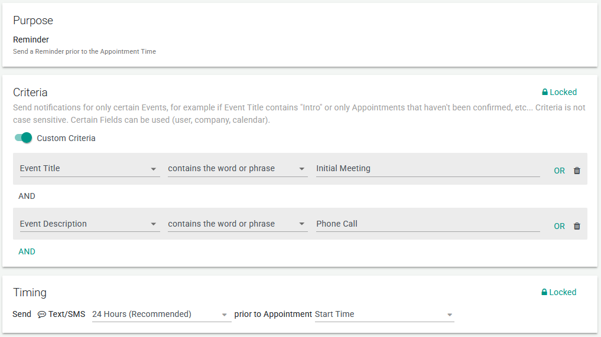Click the Text/SMS speech bubble icon
The image size is (601, 337).
pyautogui.click(x=41, y=315)
